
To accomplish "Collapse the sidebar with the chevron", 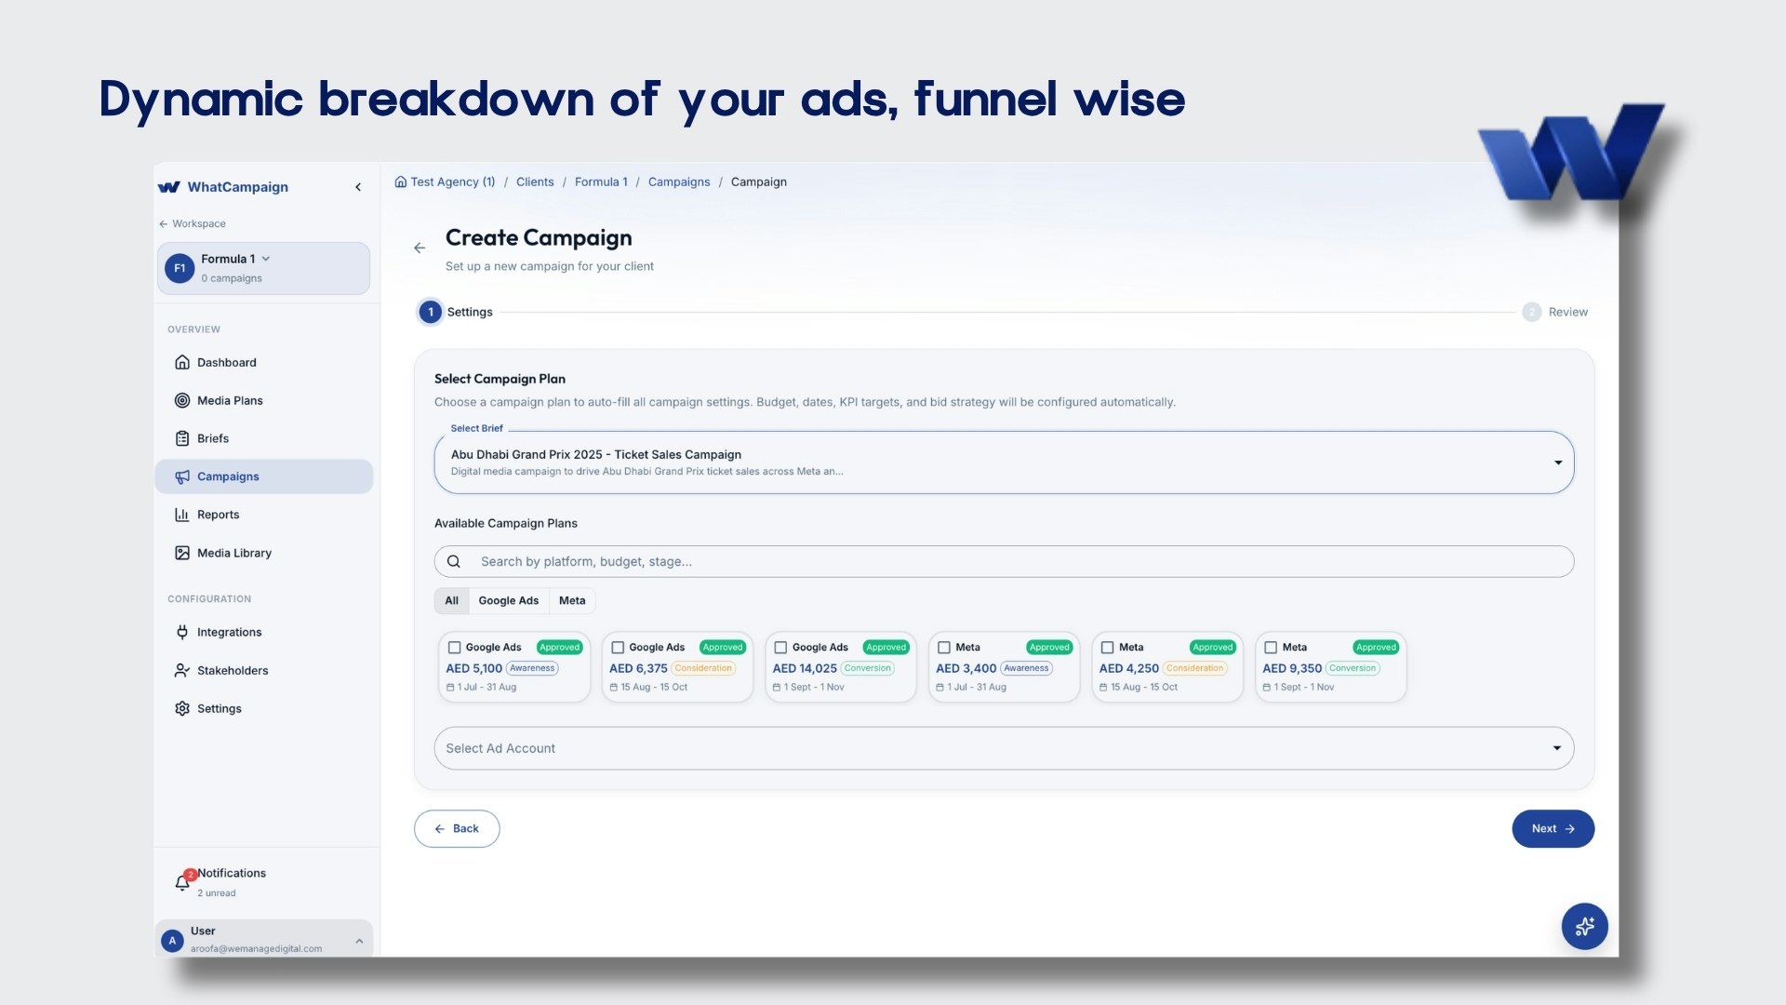I will point(358,187).
